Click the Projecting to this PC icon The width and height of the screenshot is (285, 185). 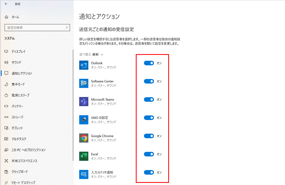tap(6, 150)
